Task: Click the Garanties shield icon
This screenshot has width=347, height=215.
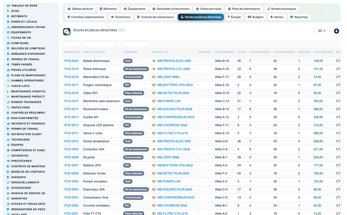Action: coord(8,199)
